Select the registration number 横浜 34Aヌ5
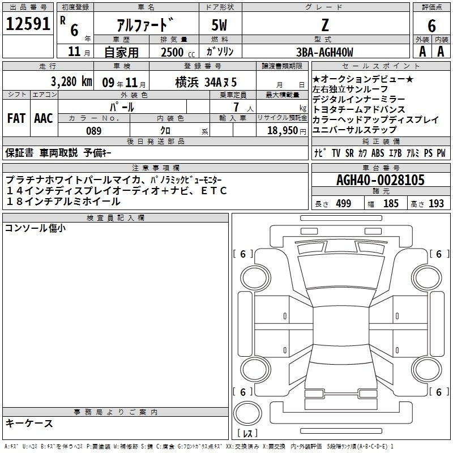453x453 pixels. [206, 80]
